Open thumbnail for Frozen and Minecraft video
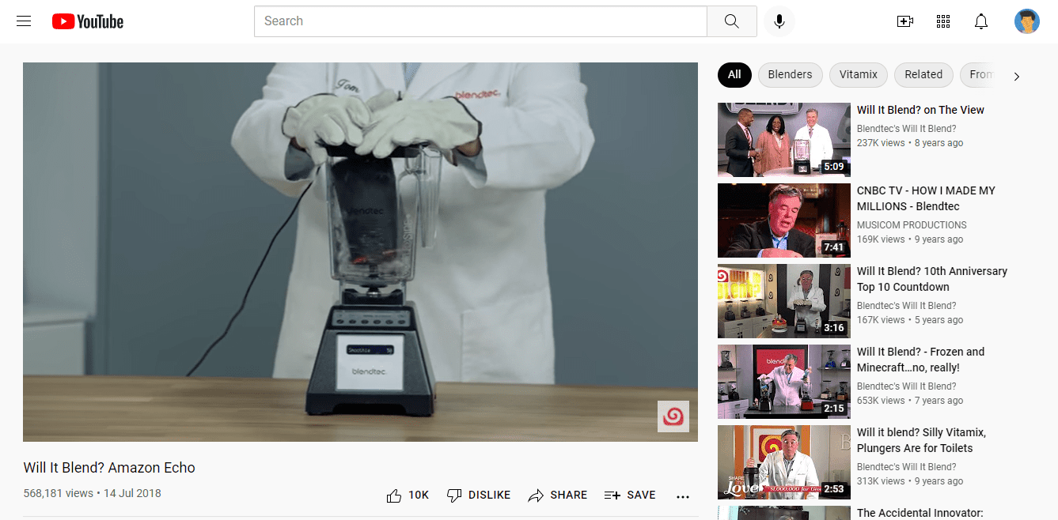Viewport: 1058px width, 520px height. coord(784,382)
